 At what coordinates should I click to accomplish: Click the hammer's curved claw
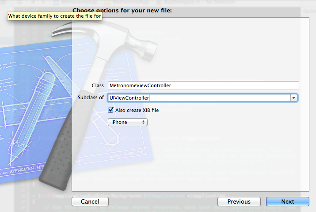tap(61, 29)
